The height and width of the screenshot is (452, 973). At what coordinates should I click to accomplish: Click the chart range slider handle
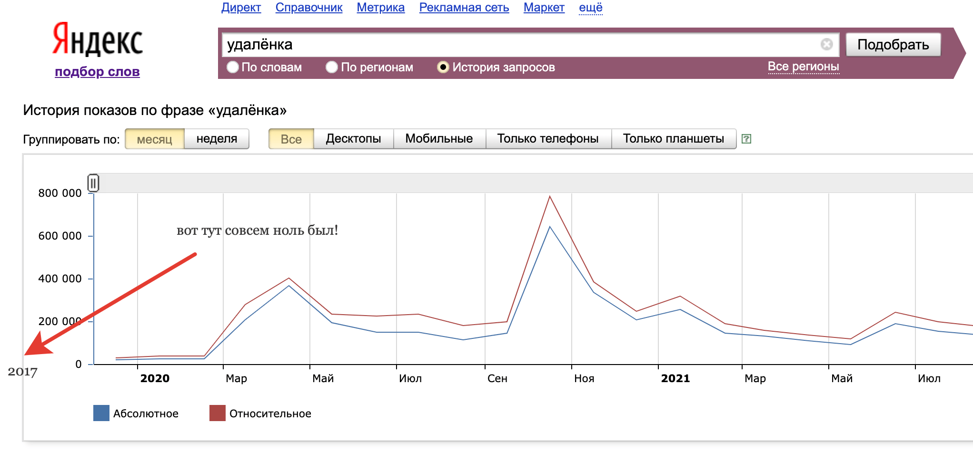coord(93,183)
